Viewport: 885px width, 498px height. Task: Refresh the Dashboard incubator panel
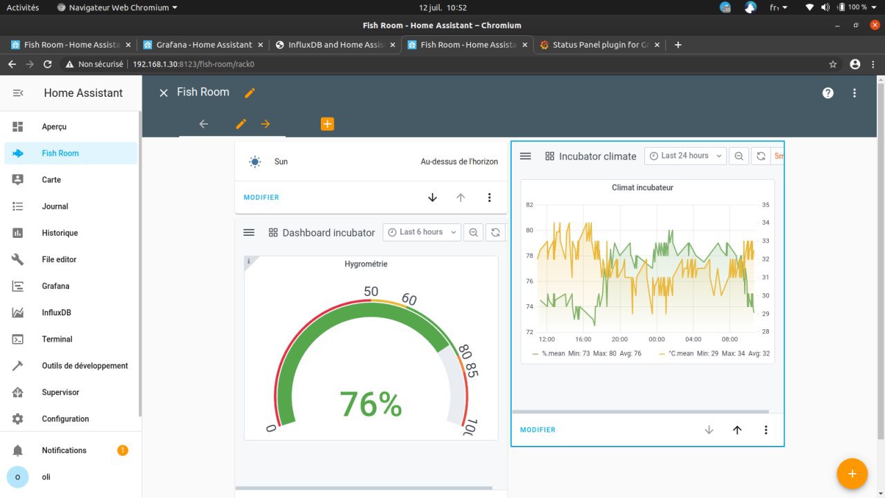[x=495, y=232]
